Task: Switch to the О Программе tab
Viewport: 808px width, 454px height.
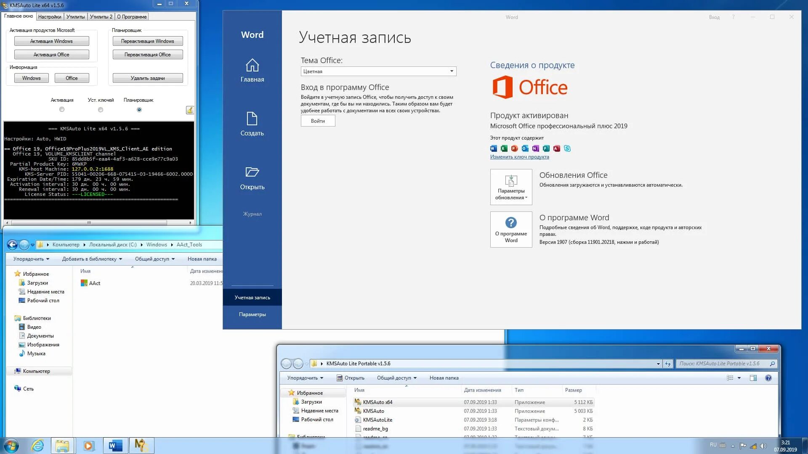Action: click(132, 17)
